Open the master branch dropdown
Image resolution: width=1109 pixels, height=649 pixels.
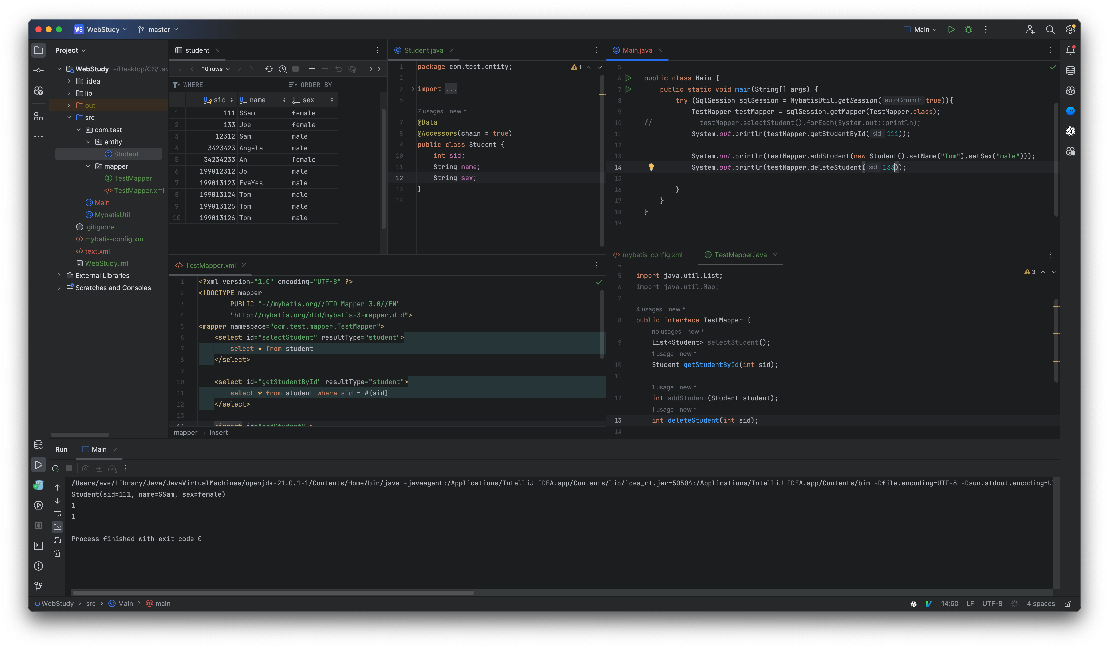[158, 29]
